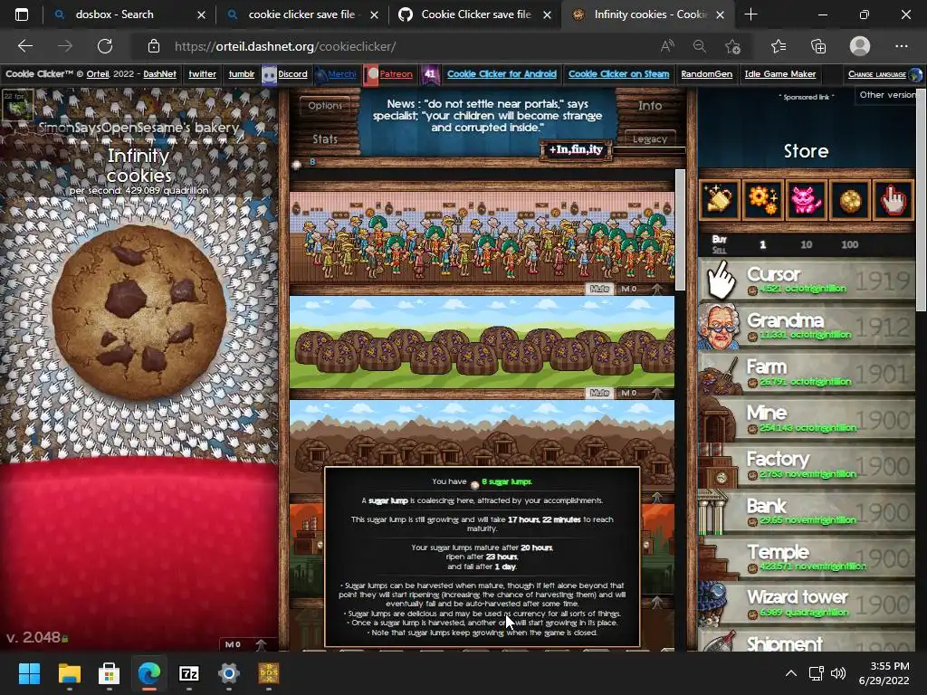Toggle the FPS counter box top-left

tap(16, 103)
